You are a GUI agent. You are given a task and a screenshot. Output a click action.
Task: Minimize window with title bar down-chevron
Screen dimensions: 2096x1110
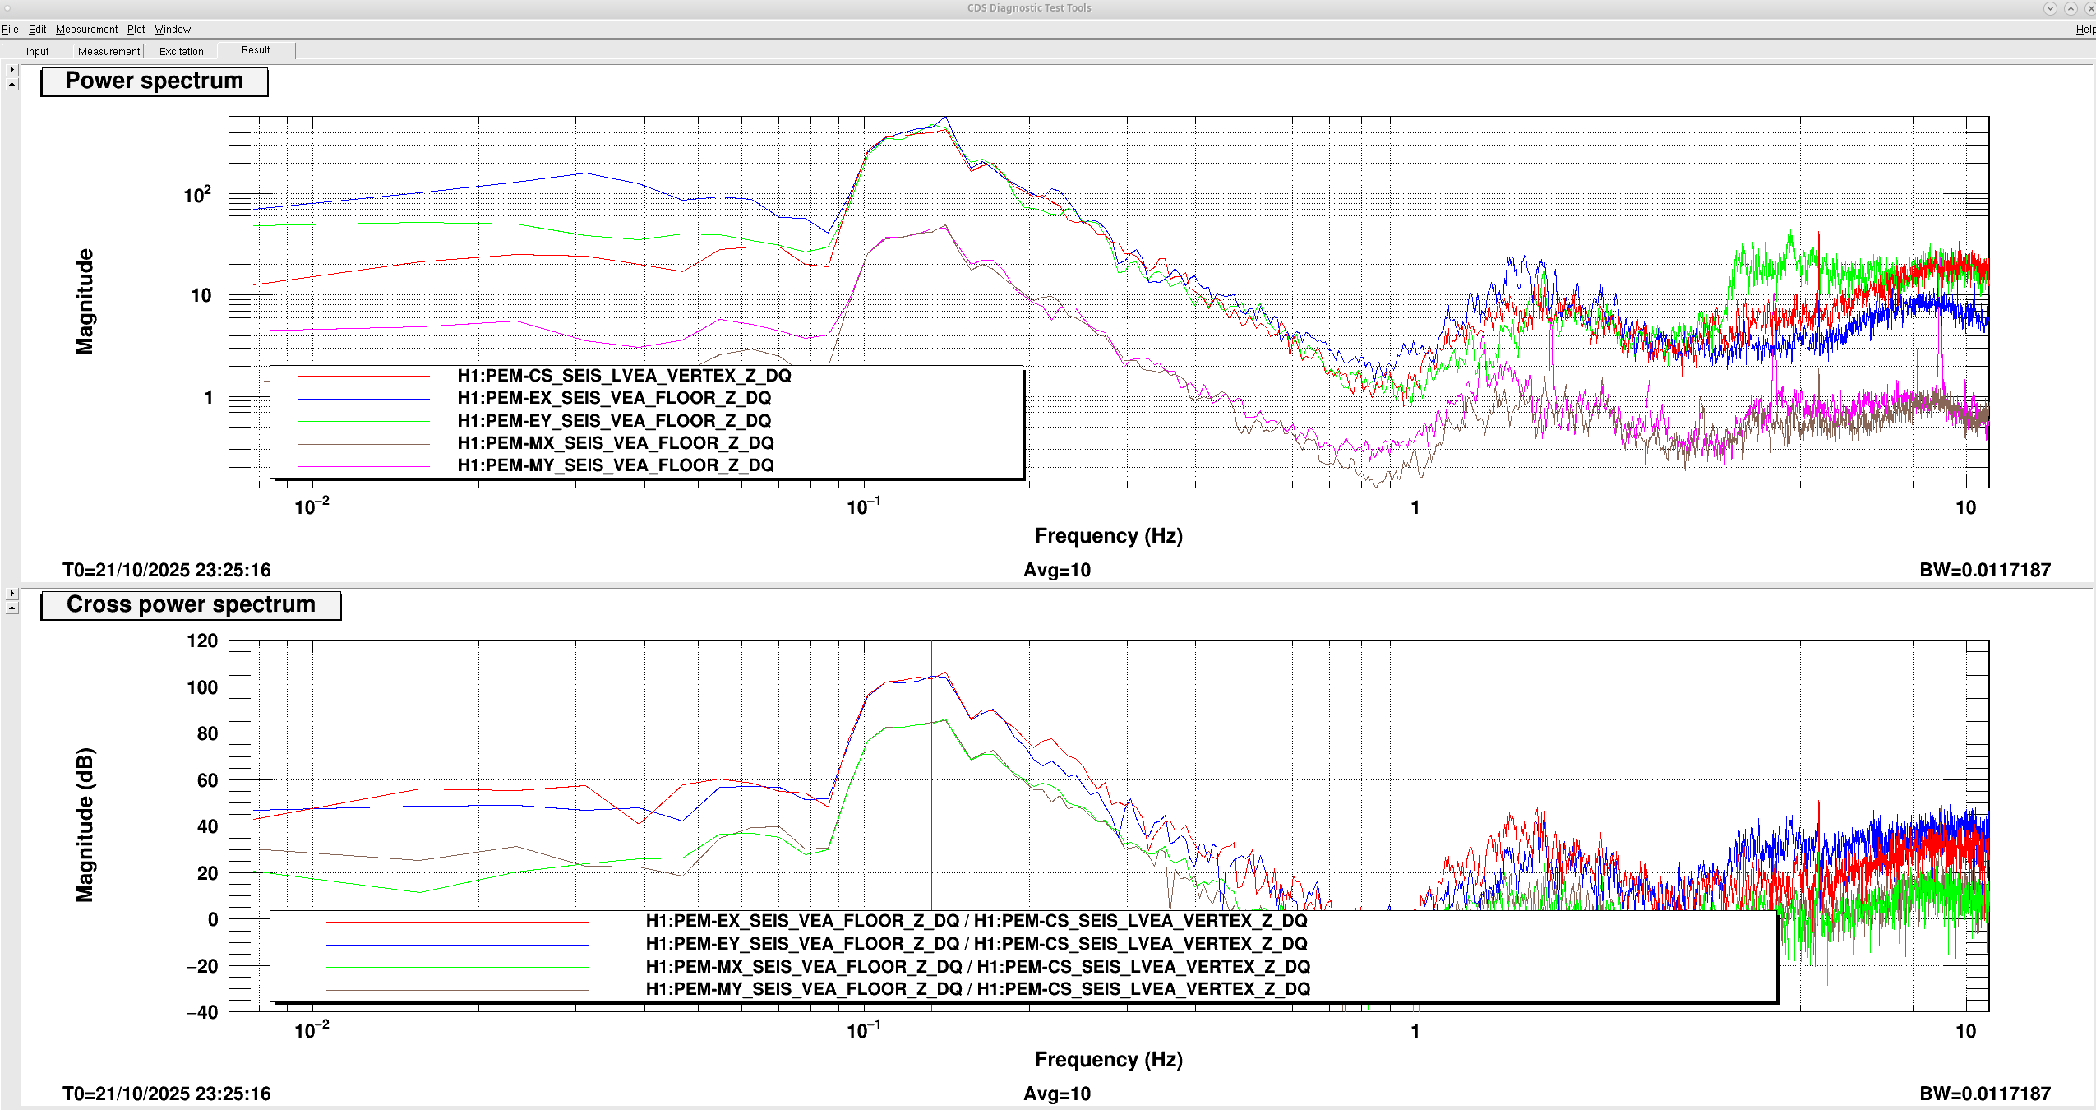[x=2050, y=8]
